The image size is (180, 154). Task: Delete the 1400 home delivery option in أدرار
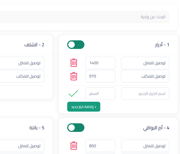click(x=74, y=63)
